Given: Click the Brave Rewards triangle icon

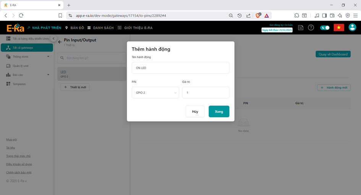Looking at the screenshot, I should tap(267, 16).
